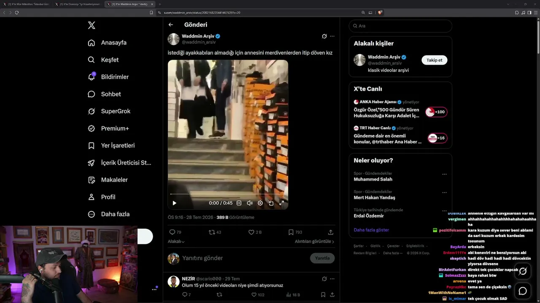Click the back arrow next to Gönderi
This screenshot has width=540, height=303.
coord(170,25)
